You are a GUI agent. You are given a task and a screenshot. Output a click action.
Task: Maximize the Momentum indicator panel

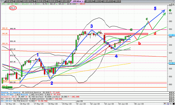pyautogui.click(x=172, y=93)
